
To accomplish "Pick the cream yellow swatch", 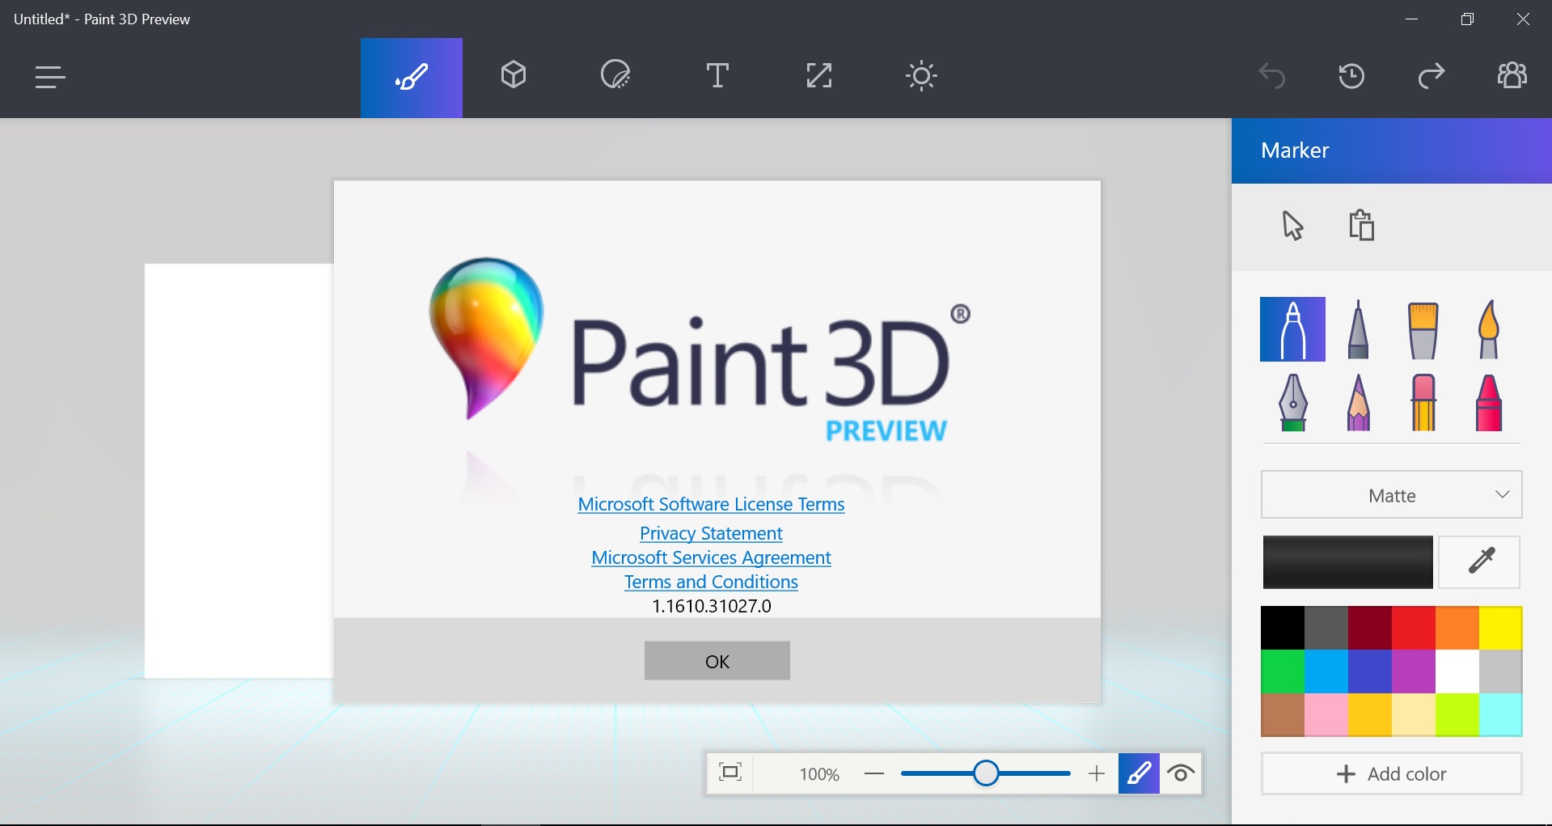I will pos(1414,715).
